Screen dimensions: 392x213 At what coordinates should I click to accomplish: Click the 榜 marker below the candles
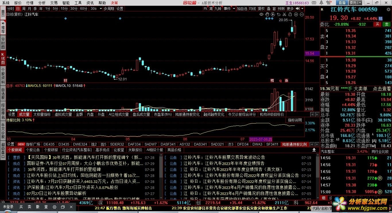click(272, 81)
